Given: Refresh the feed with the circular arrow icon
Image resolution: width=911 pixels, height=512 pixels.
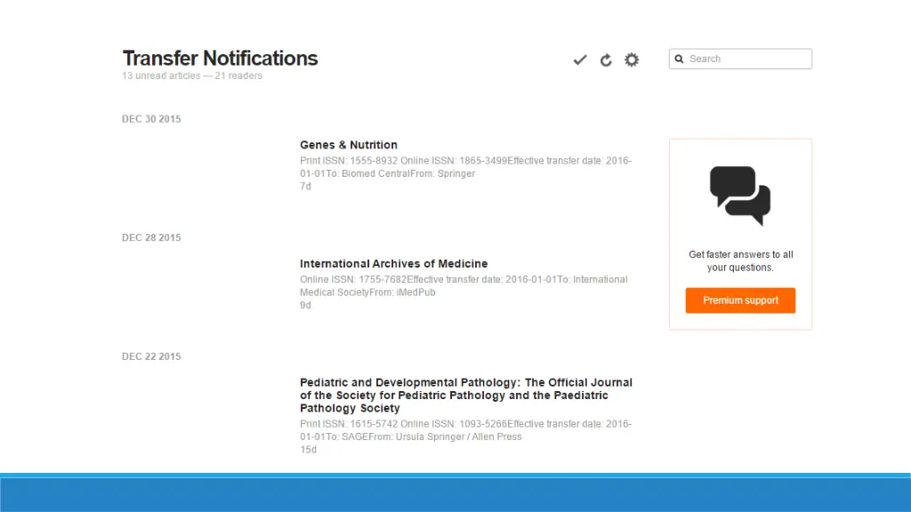Looking at the screenshot, I should pos(606,60).
